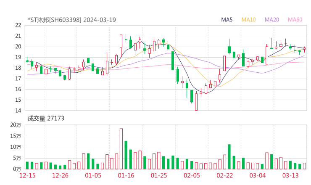Click the MA5 legend label

pyautogui.click(x=227, y=20)
